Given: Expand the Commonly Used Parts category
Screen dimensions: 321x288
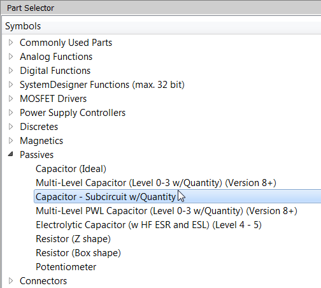Looking at the screenshot, I should pos(11,43).
